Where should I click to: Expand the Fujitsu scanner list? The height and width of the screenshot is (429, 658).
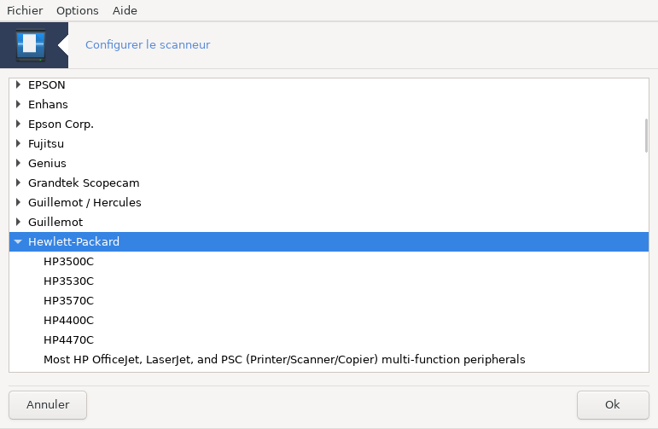(x=19, y=144)
